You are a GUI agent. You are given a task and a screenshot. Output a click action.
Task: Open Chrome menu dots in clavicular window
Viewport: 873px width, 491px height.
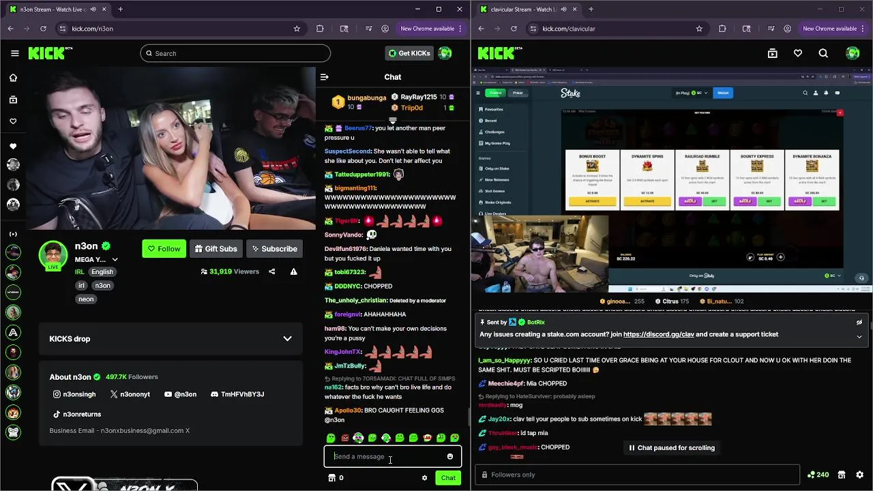[x=863, y=29]
